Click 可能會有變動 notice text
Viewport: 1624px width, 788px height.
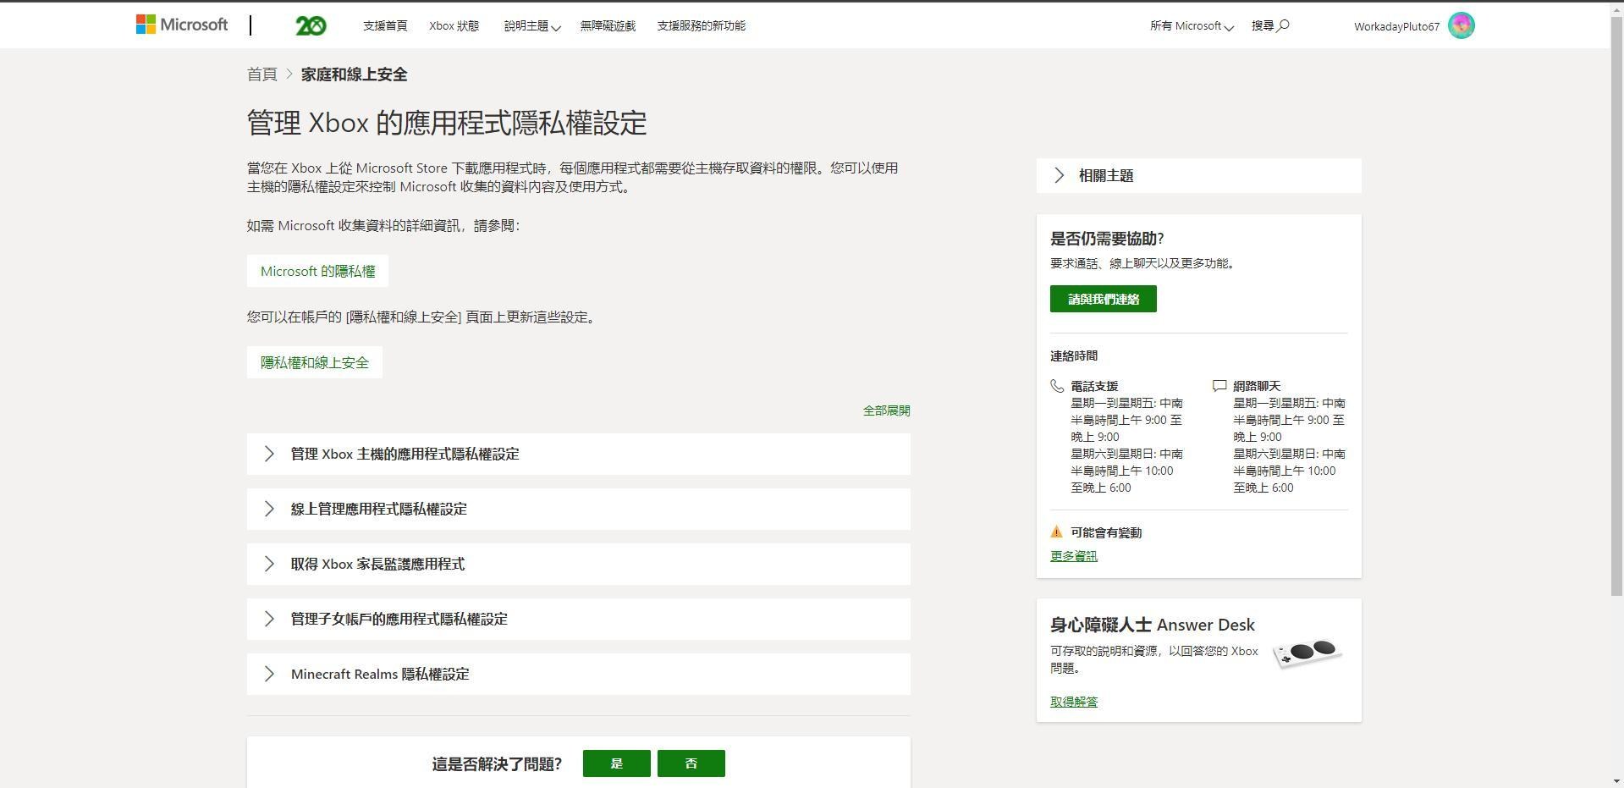click(1106, 532)
